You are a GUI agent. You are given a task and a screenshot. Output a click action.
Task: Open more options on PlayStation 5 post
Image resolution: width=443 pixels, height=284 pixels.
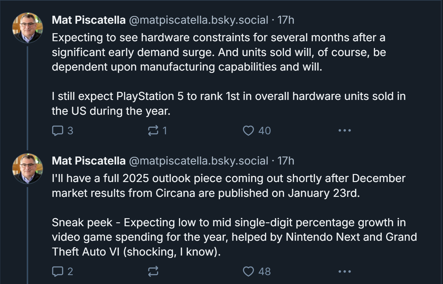pos(344,130)
